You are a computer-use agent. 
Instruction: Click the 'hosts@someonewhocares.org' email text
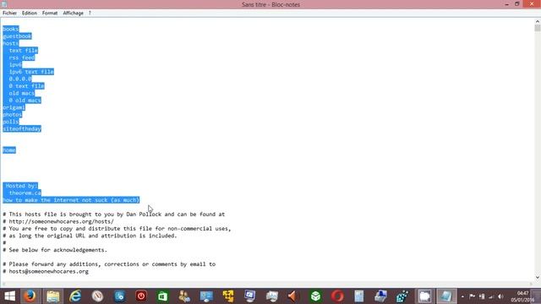49,271
